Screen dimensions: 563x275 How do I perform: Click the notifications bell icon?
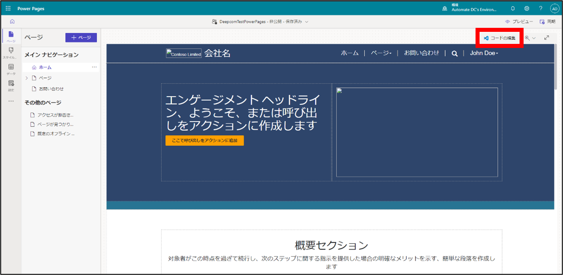[513, 8]
